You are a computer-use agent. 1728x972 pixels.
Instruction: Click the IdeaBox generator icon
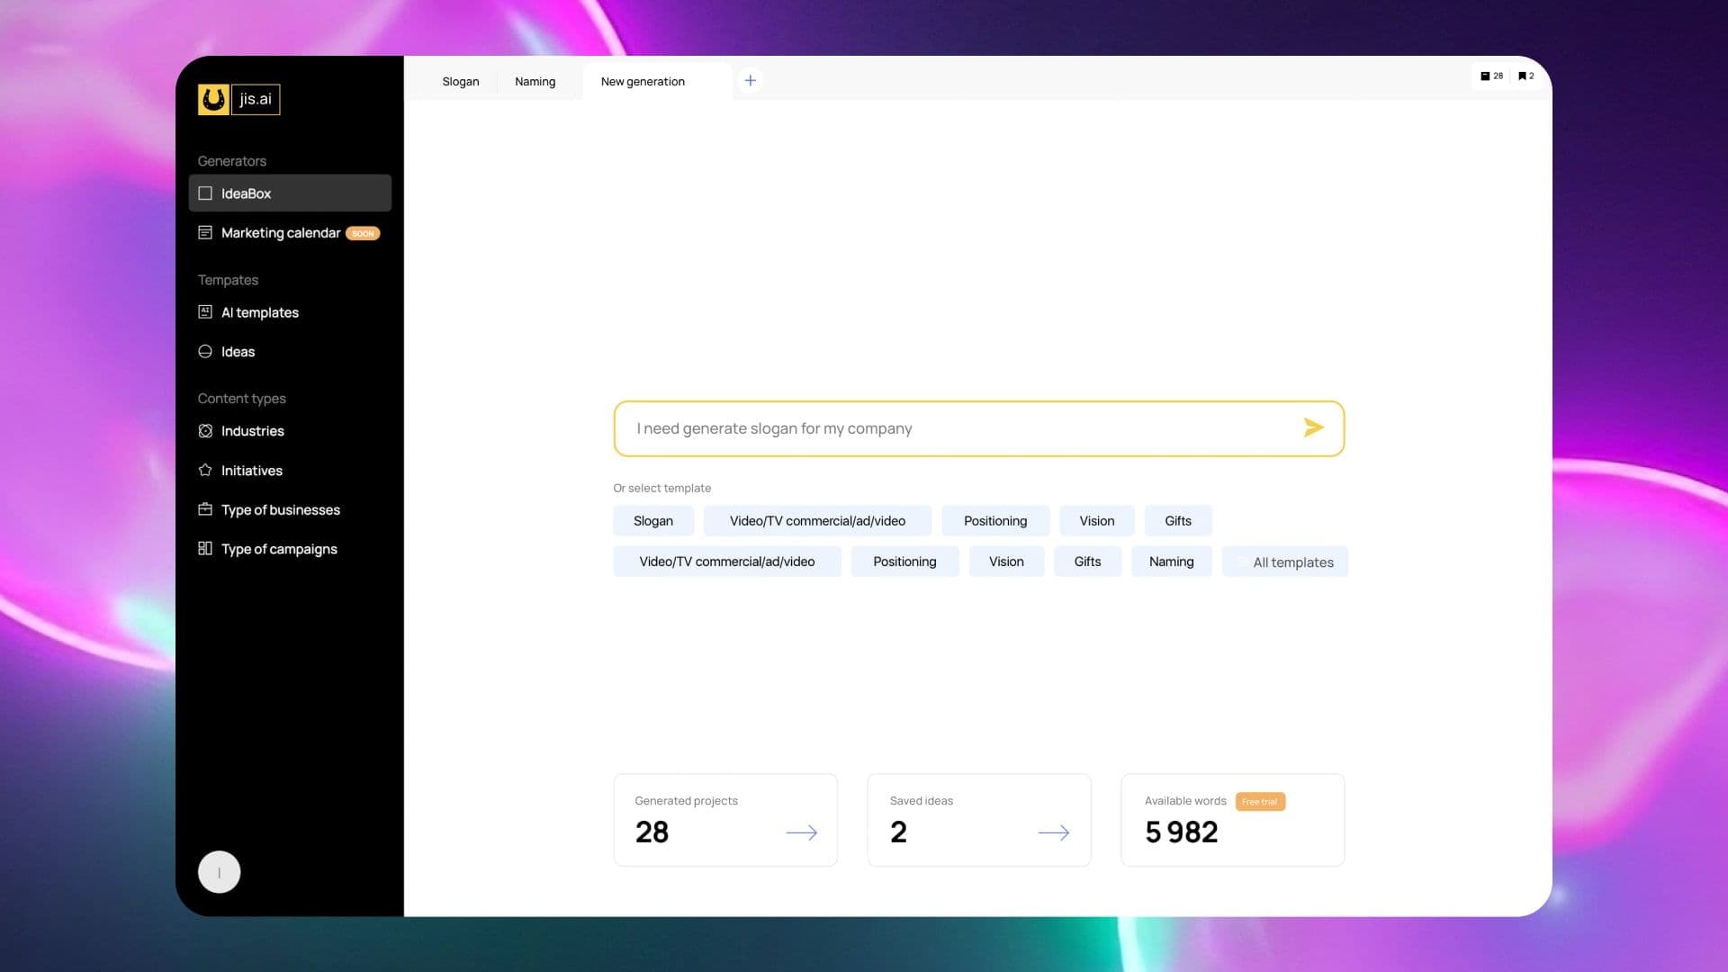pos(205,193)
